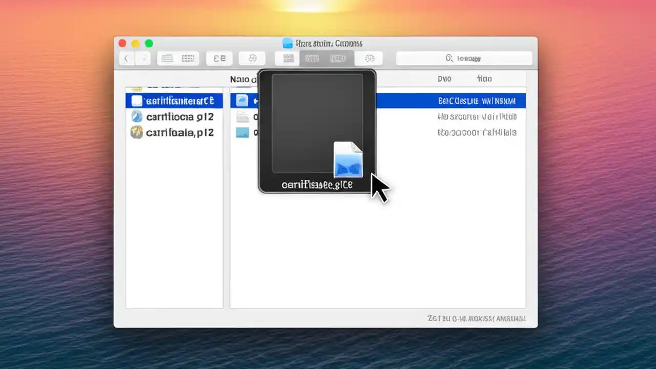Click the certificate.gif drag preview thumbnail
This screenshot has height=369, width=656.
[x=348, y=160]
